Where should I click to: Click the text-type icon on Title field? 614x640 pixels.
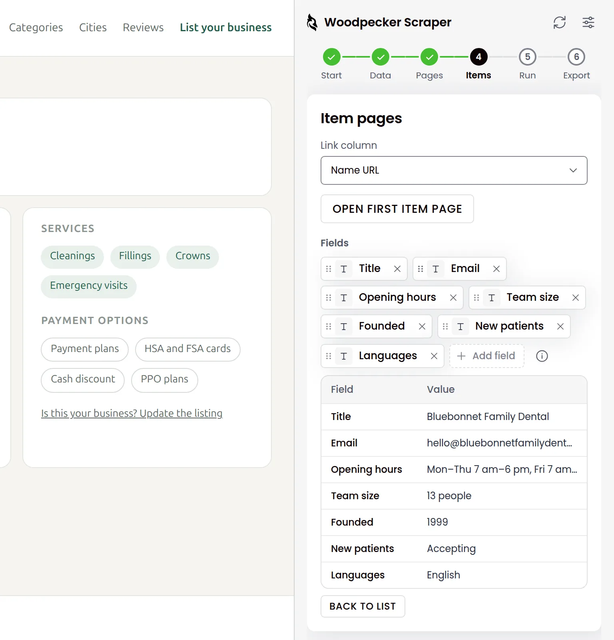coord(344,269)
